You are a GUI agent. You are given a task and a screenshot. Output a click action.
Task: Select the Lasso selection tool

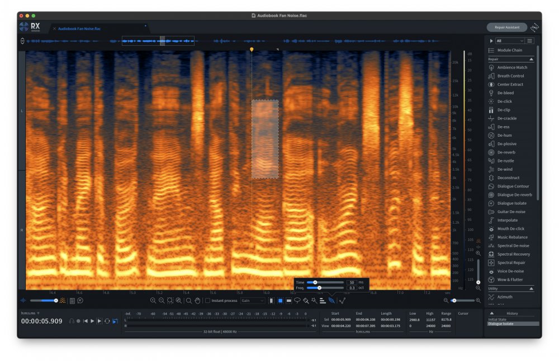pyautogui.click(x=297, y=301)
